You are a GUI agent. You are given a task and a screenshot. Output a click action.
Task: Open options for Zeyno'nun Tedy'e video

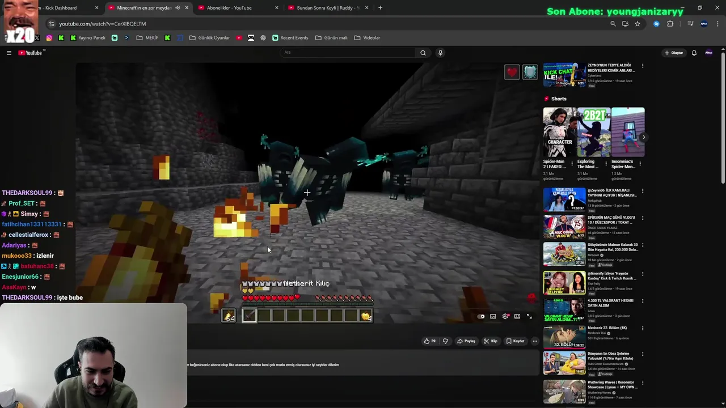pos(643,66)
